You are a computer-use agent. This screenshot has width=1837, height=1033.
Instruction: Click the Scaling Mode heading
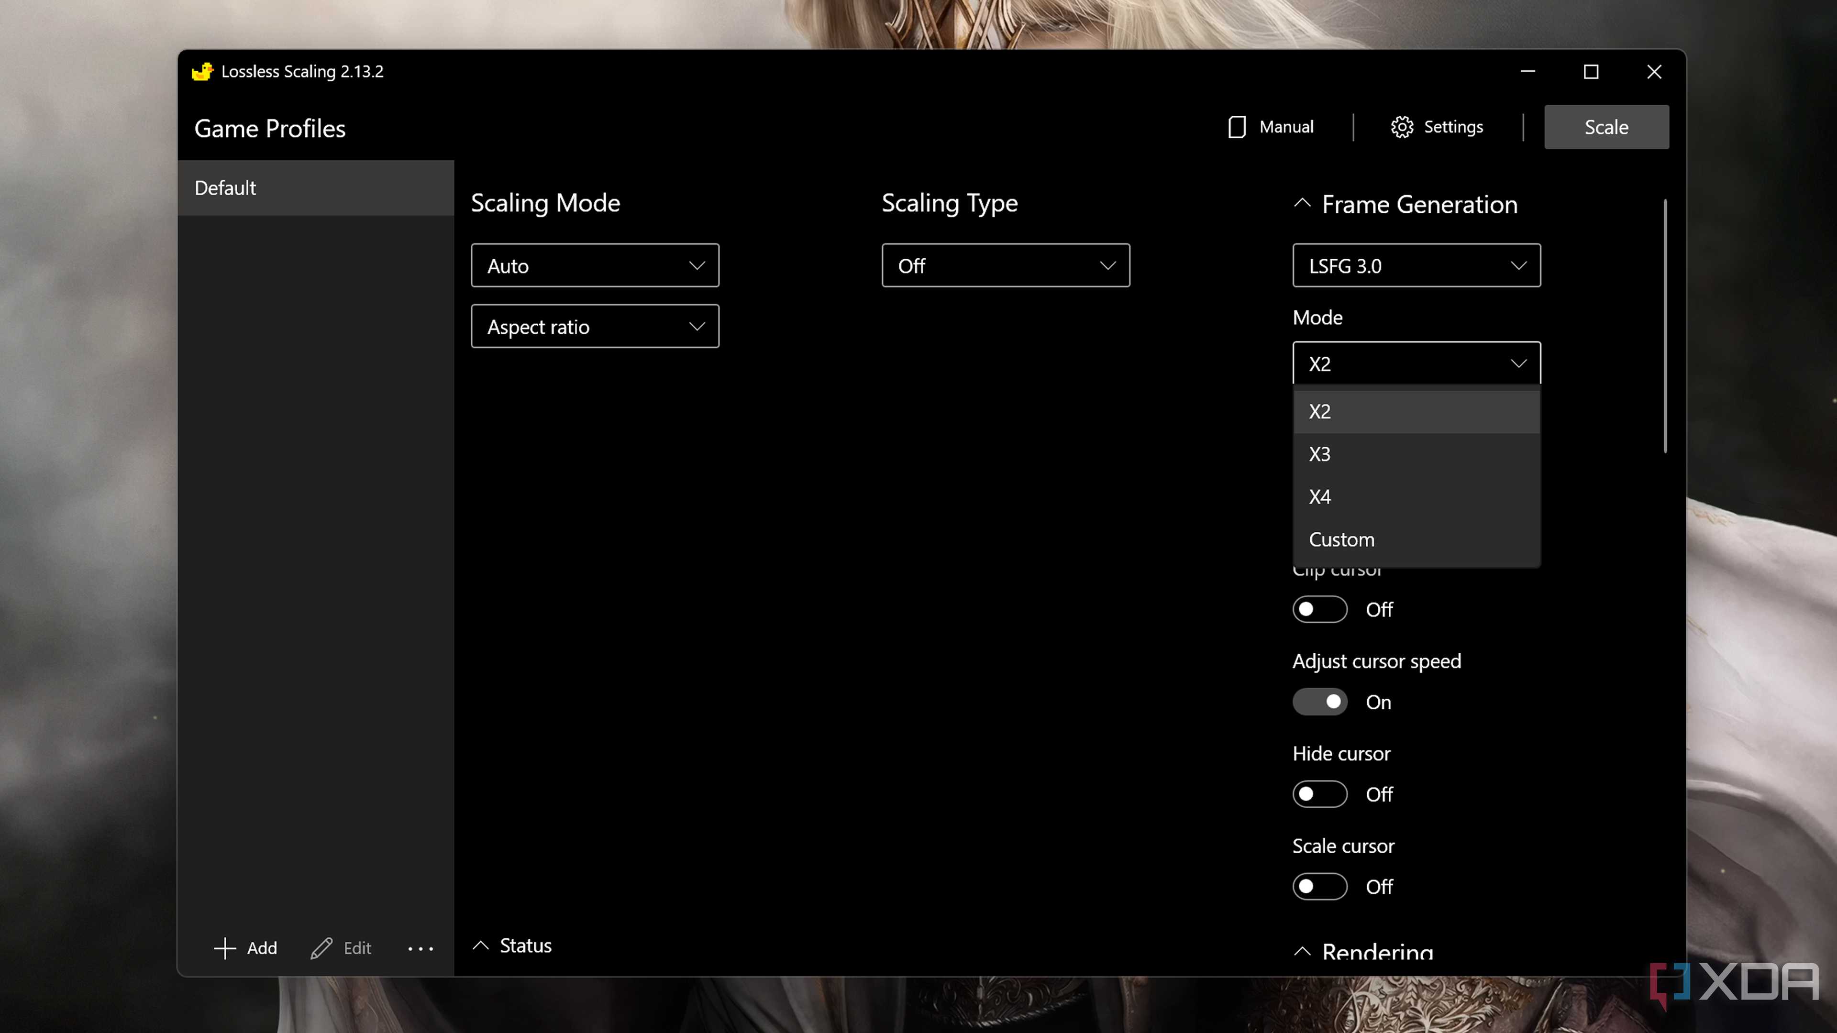tap(545, 203)
